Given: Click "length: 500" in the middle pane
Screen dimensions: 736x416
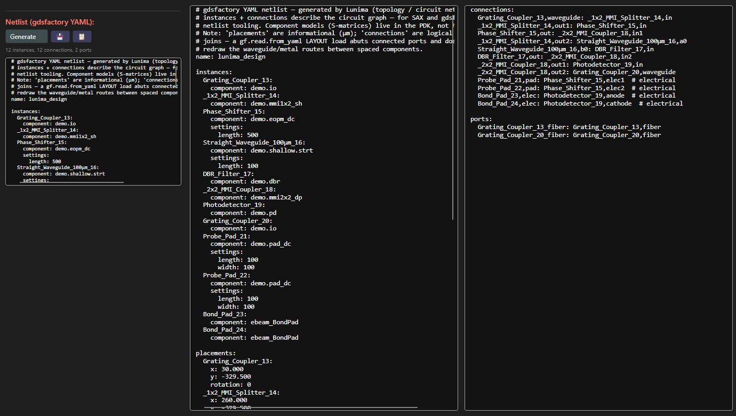Looking at the screenshot, I should (x=238, y=135).
